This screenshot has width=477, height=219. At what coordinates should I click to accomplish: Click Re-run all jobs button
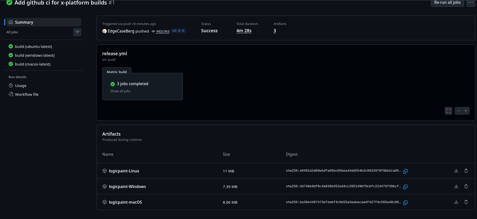(x=447, y=3)
